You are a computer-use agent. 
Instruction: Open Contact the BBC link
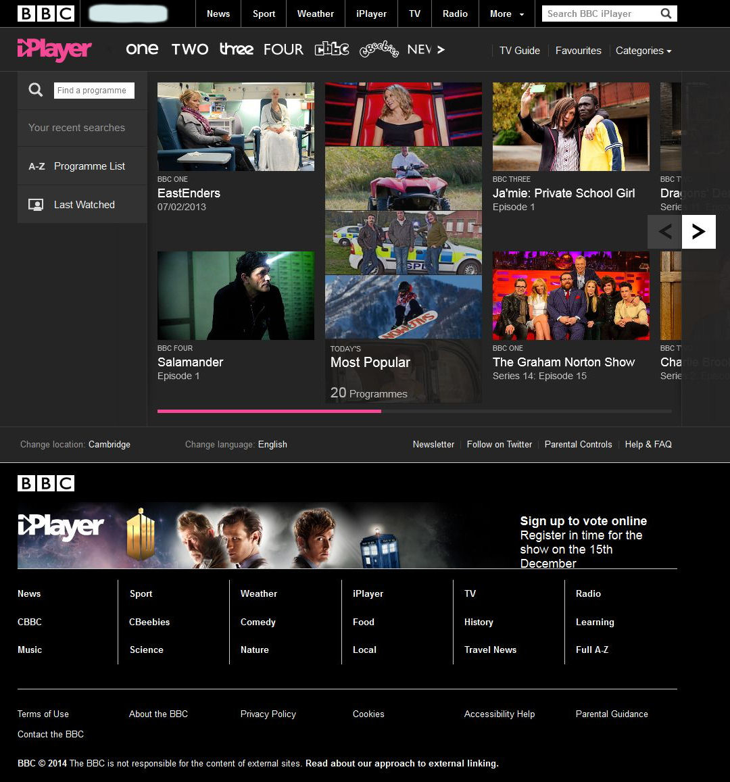[51, 734]
